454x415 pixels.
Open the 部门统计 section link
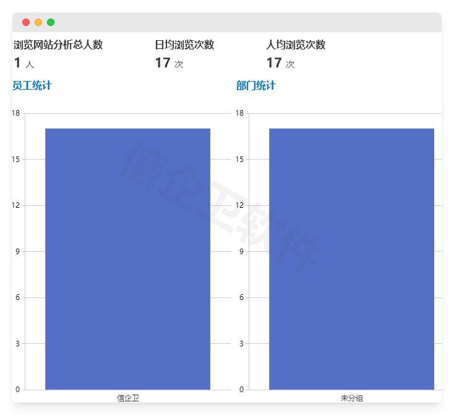(x=255, y=86)
